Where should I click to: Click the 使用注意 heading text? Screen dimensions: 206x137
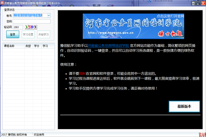[68, 64]
